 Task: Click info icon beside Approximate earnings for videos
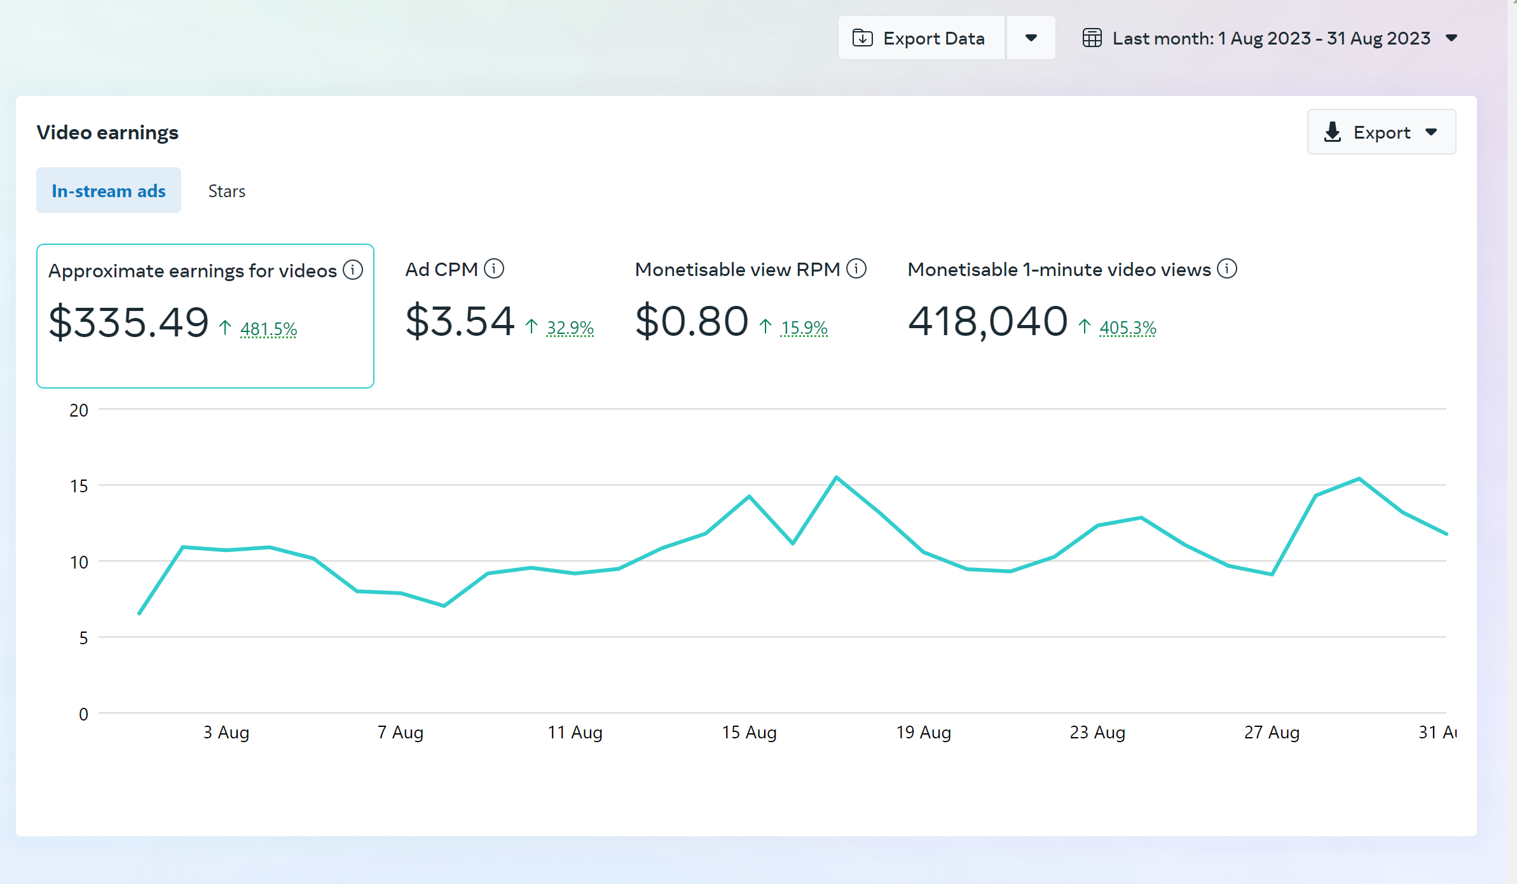[x=353, y=270]
